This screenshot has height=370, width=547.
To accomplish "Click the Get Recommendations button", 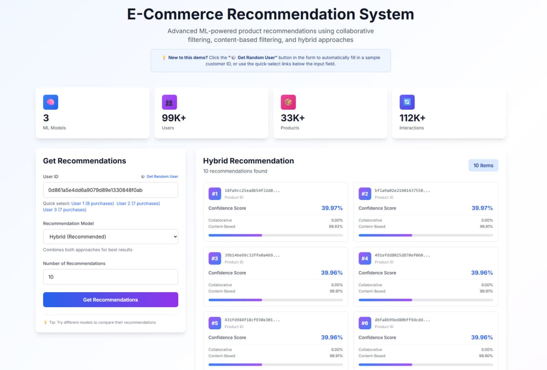I will click(x=110, y=299).
